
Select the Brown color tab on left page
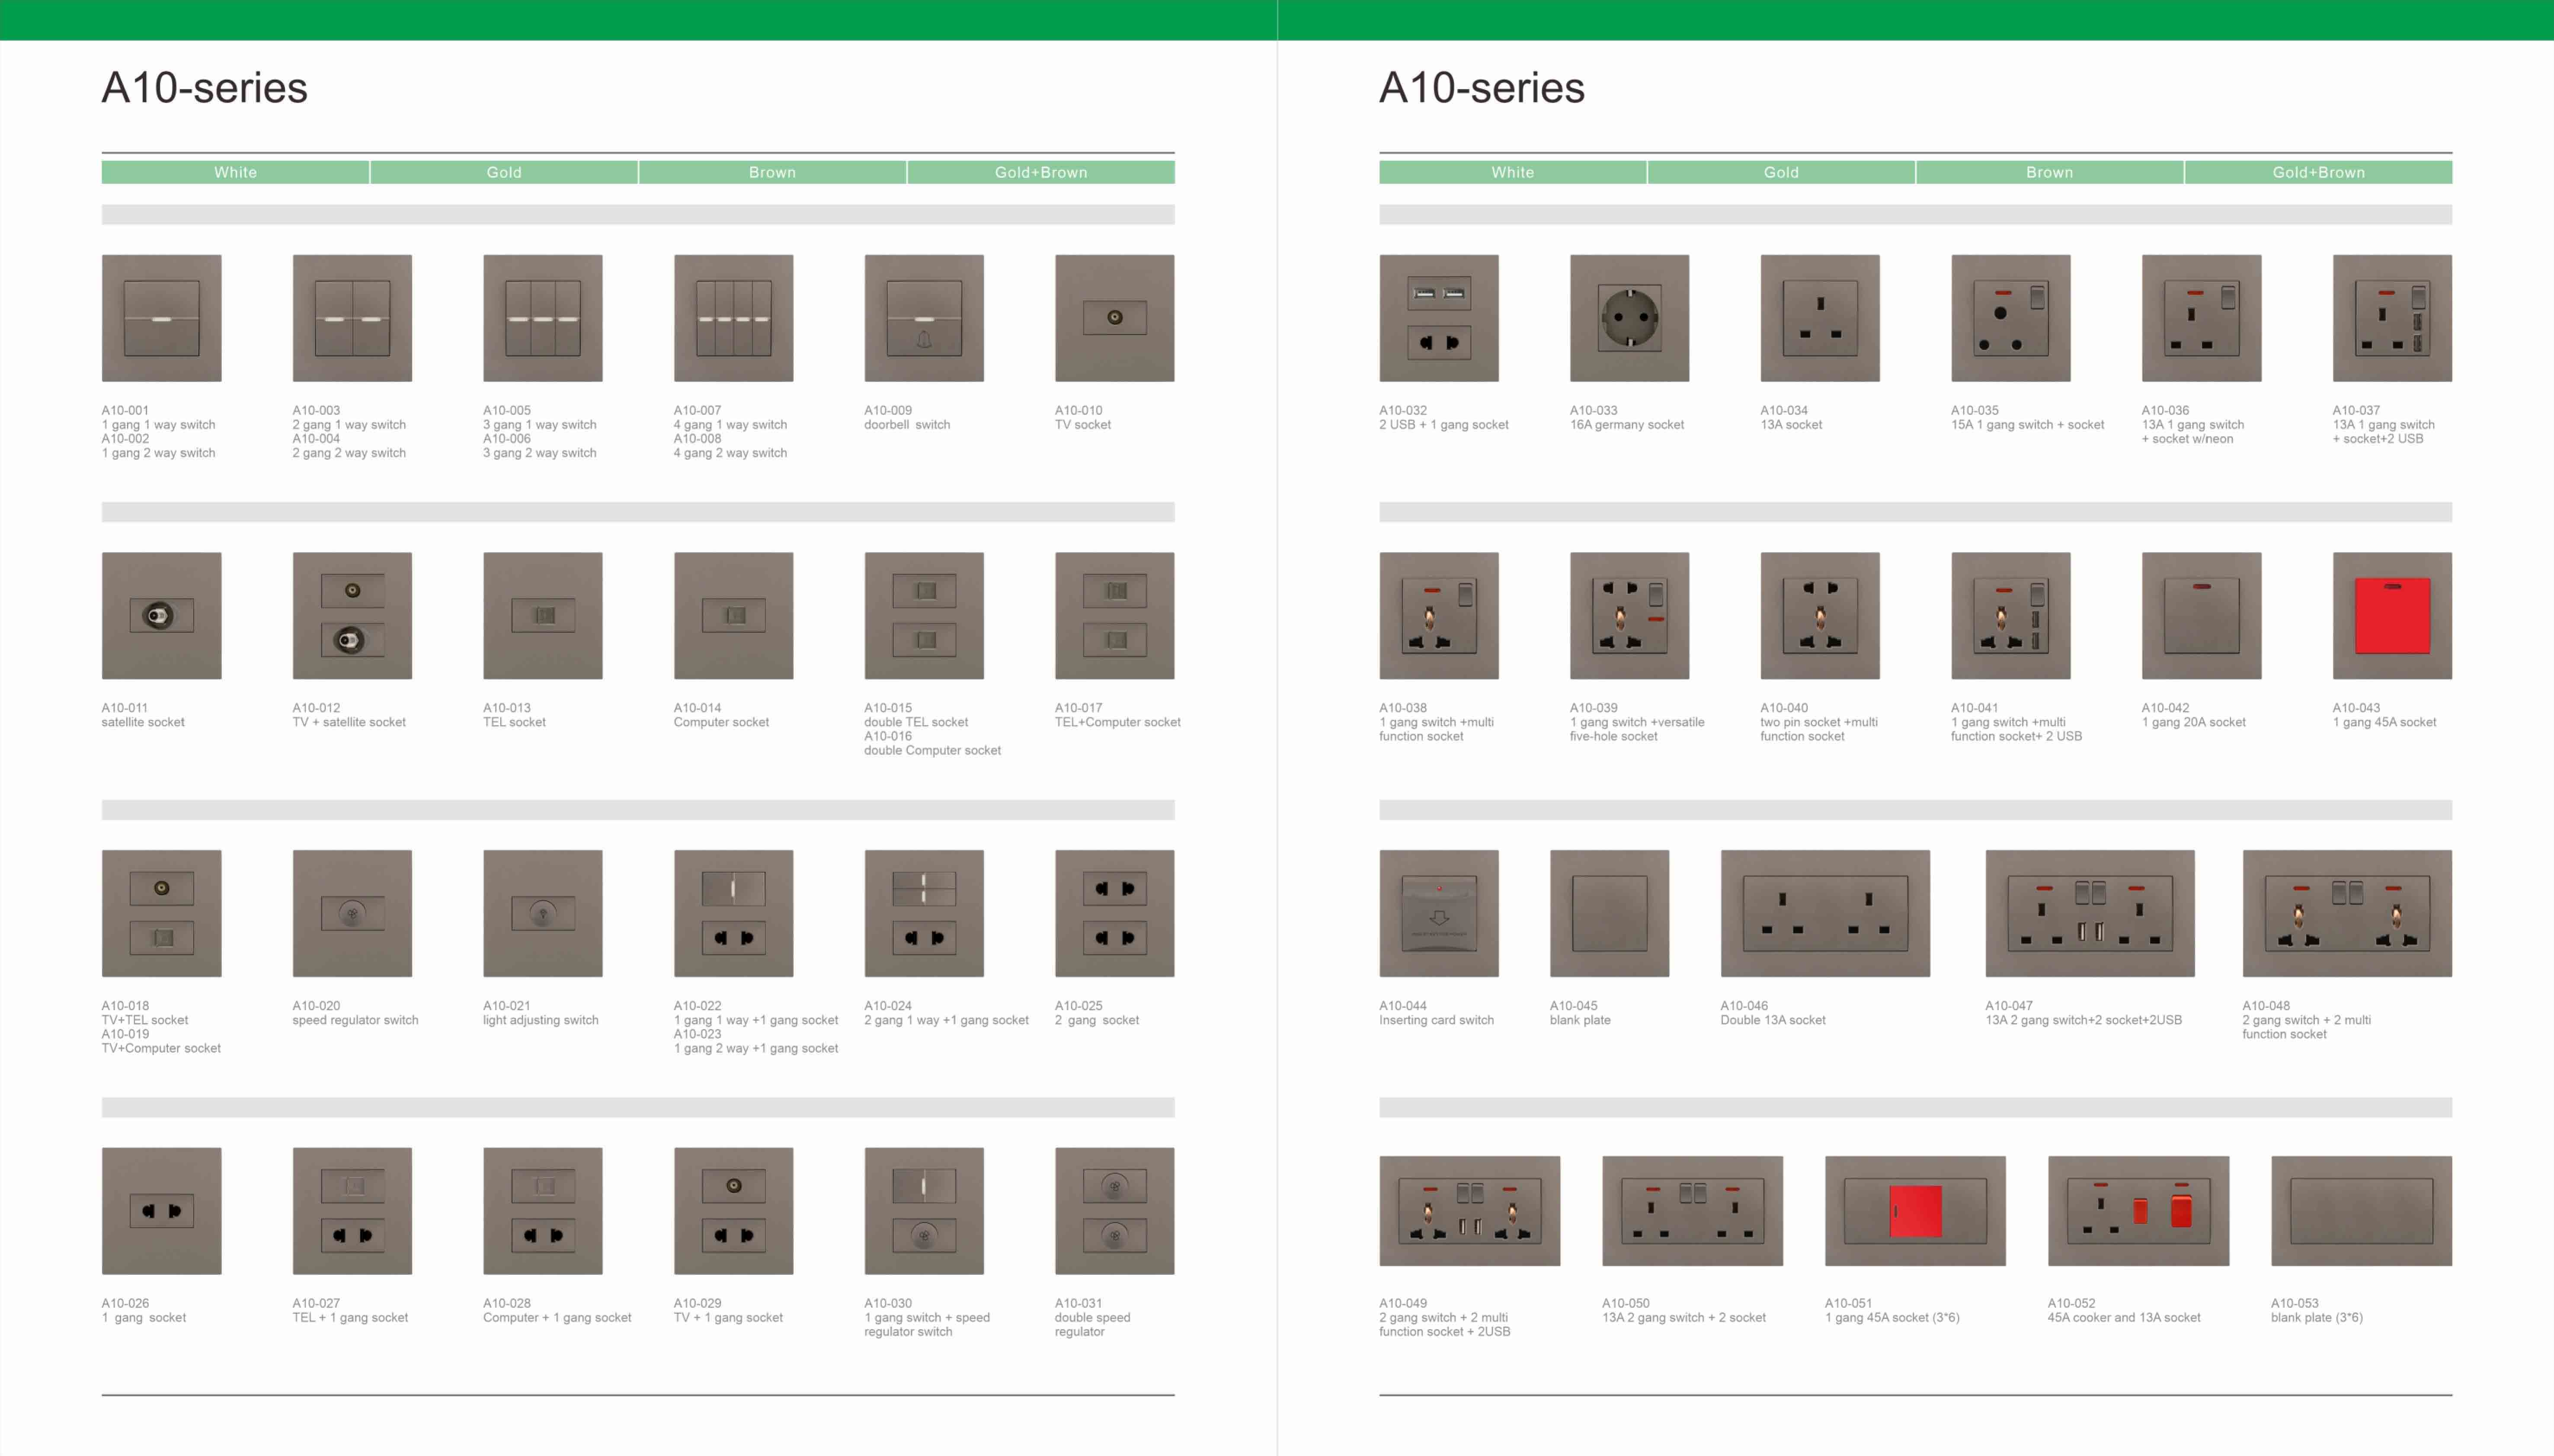(x=773, y=172)
